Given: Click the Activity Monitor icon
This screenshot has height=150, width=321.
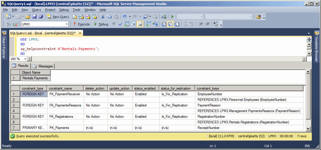Looking at the screenshot, I should [163, 17].
